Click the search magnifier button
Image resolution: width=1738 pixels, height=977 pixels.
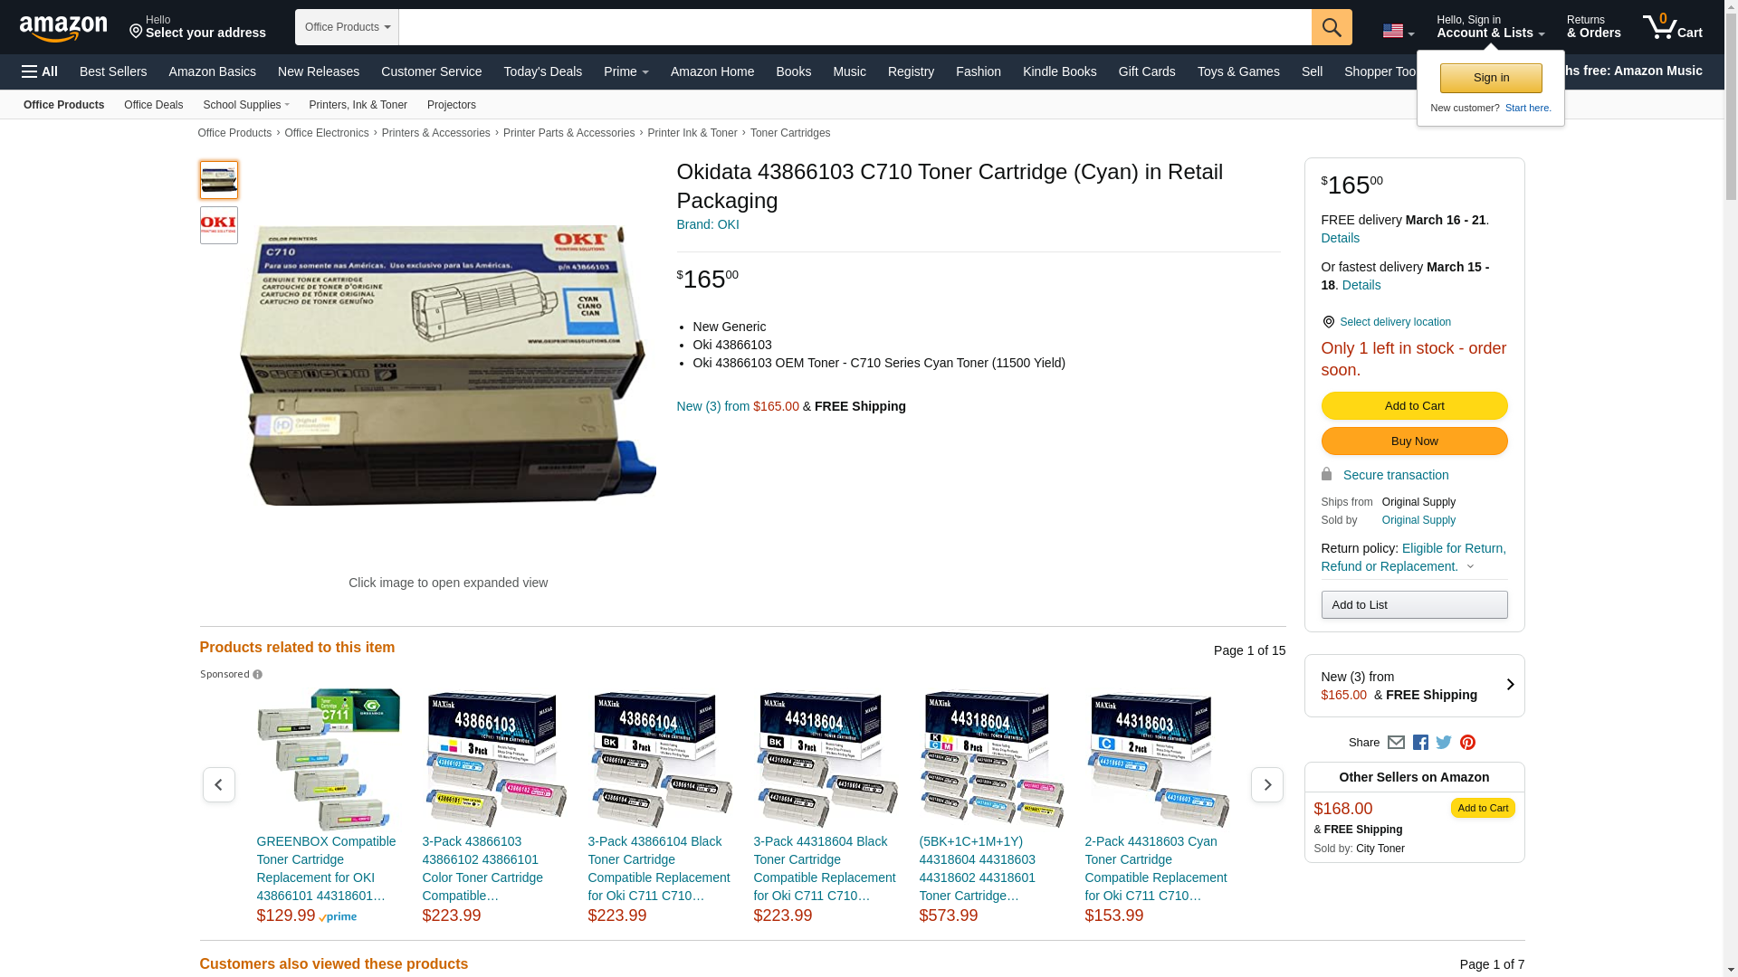coord(1332,27)
